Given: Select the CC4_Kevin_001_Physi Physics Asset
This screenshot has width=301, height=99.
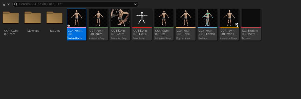Looking at the screenshot, I should tap(186, 25).
